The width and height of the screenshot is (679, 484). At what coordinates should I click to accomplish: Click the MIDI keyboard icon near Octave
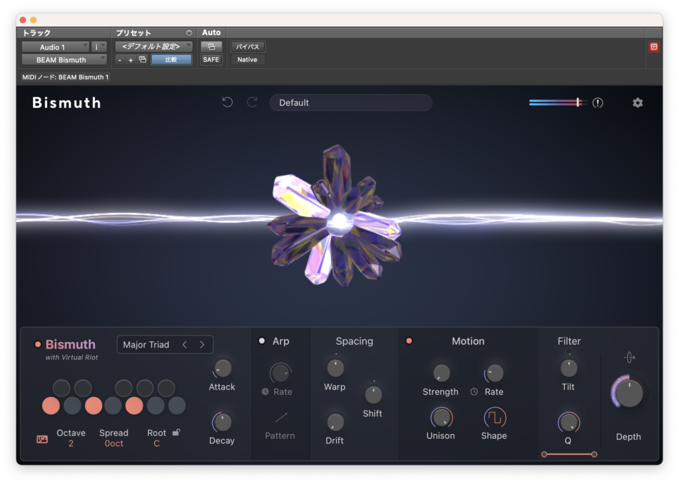(42, 440)
